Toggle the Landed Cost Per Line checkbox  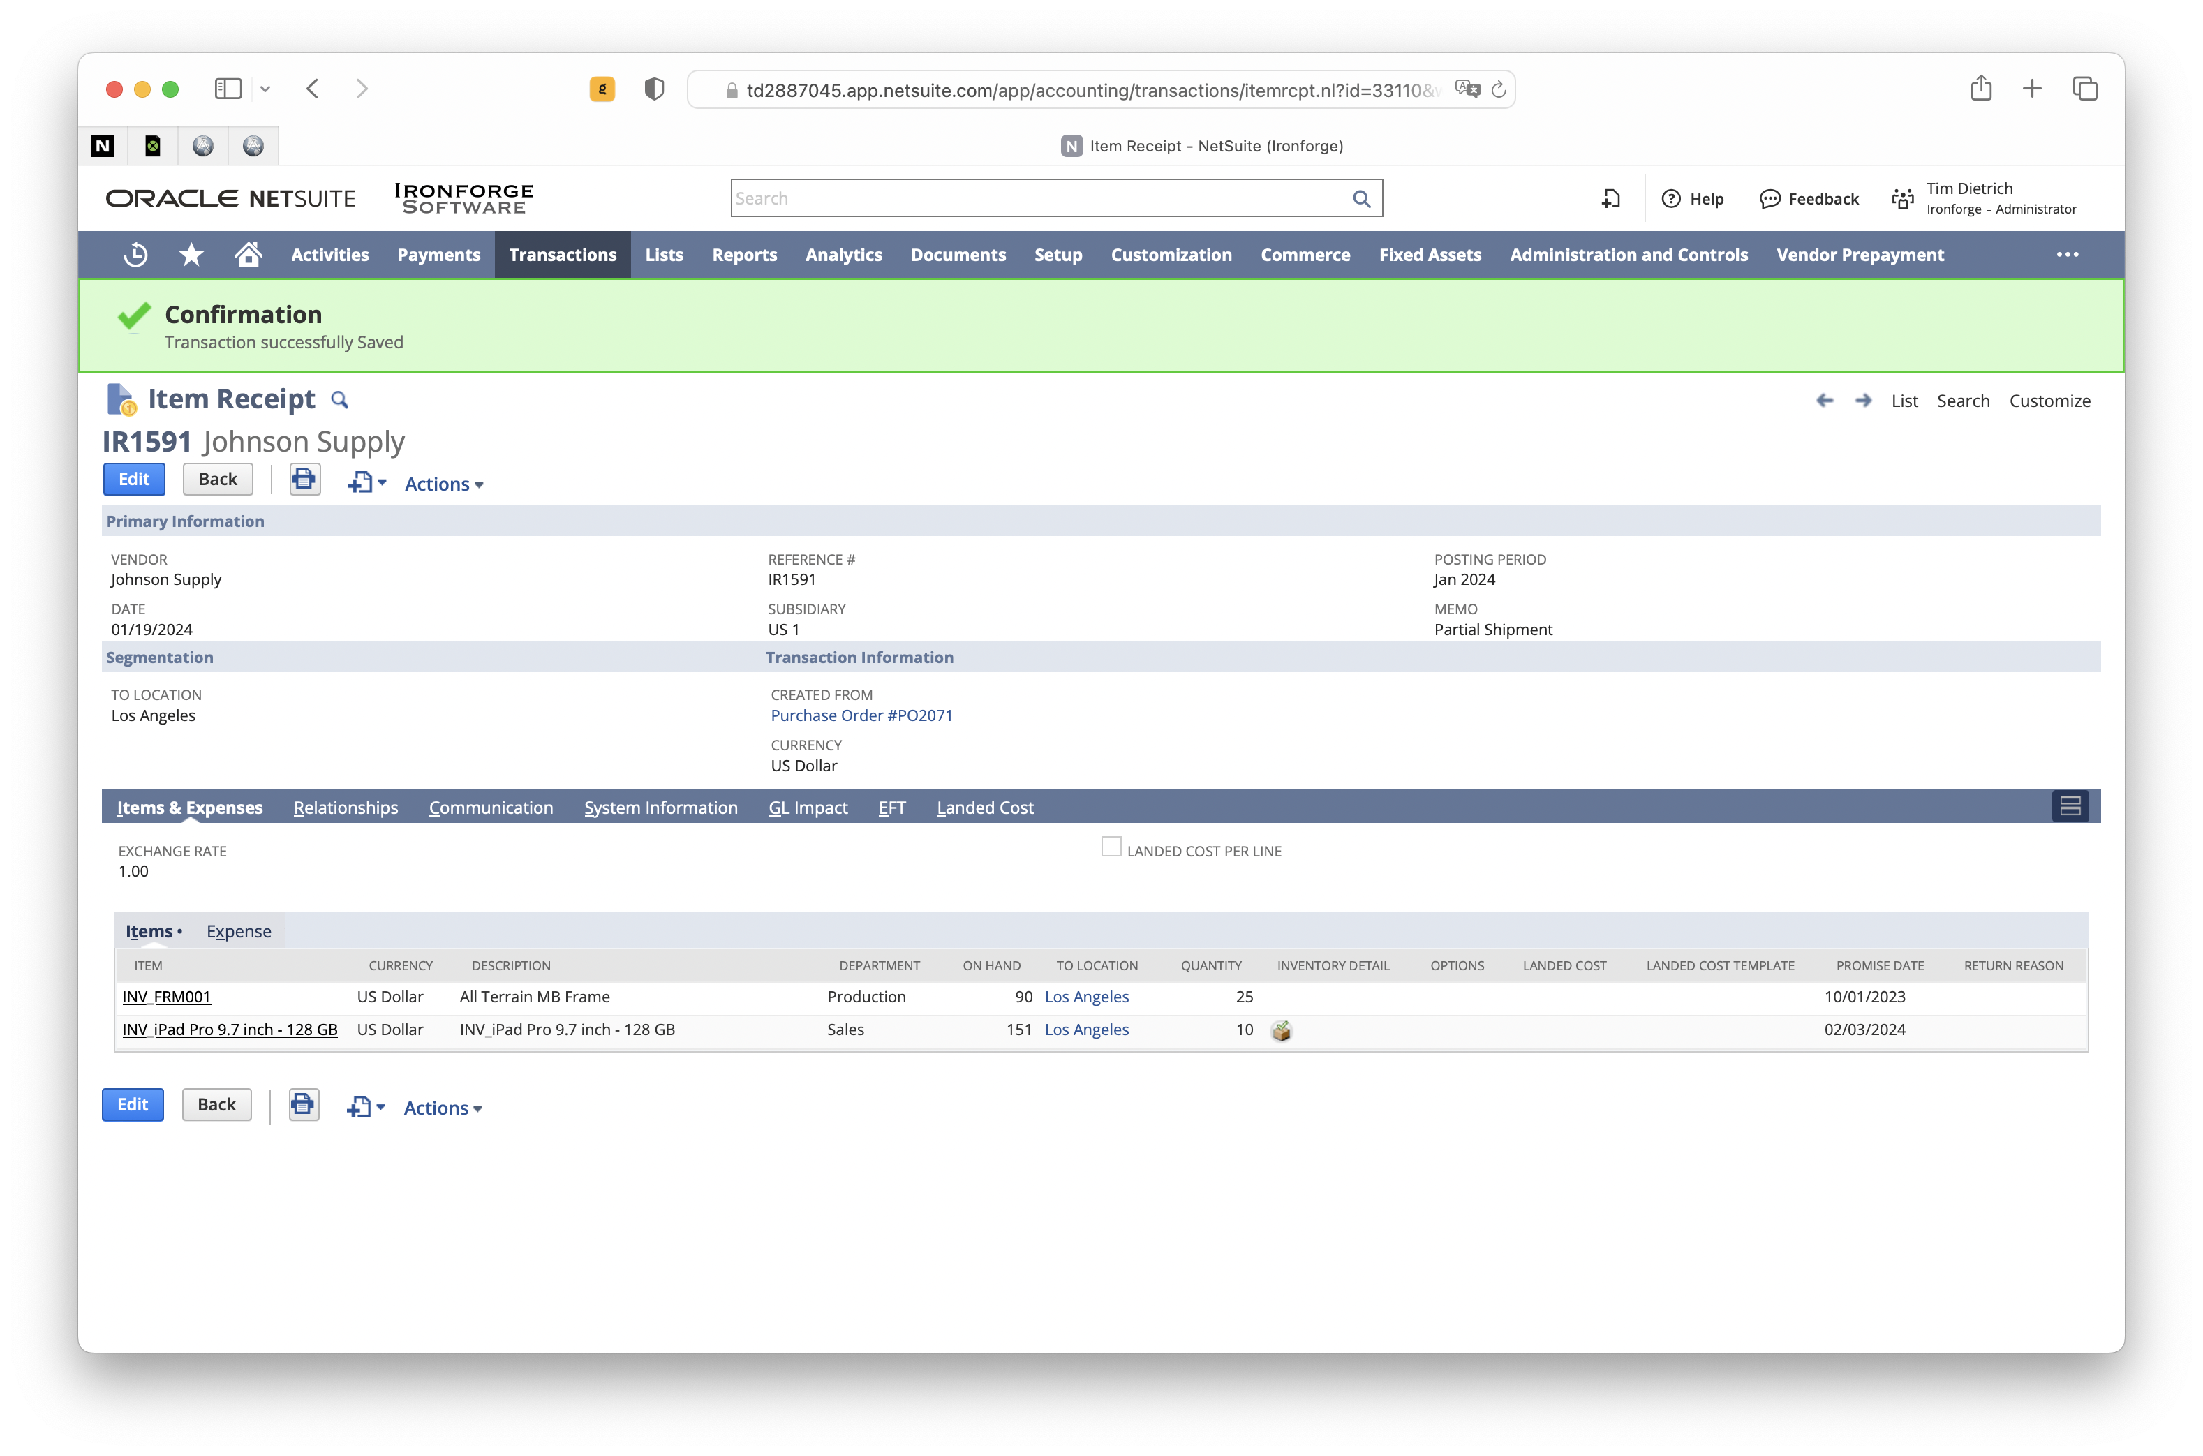(1111, 847)
